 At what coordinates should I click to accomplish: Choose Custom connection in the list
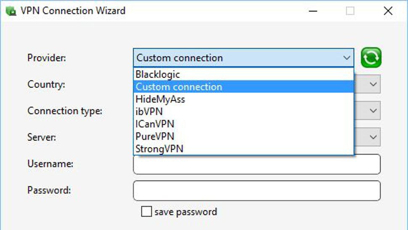(x=244, y=87)
